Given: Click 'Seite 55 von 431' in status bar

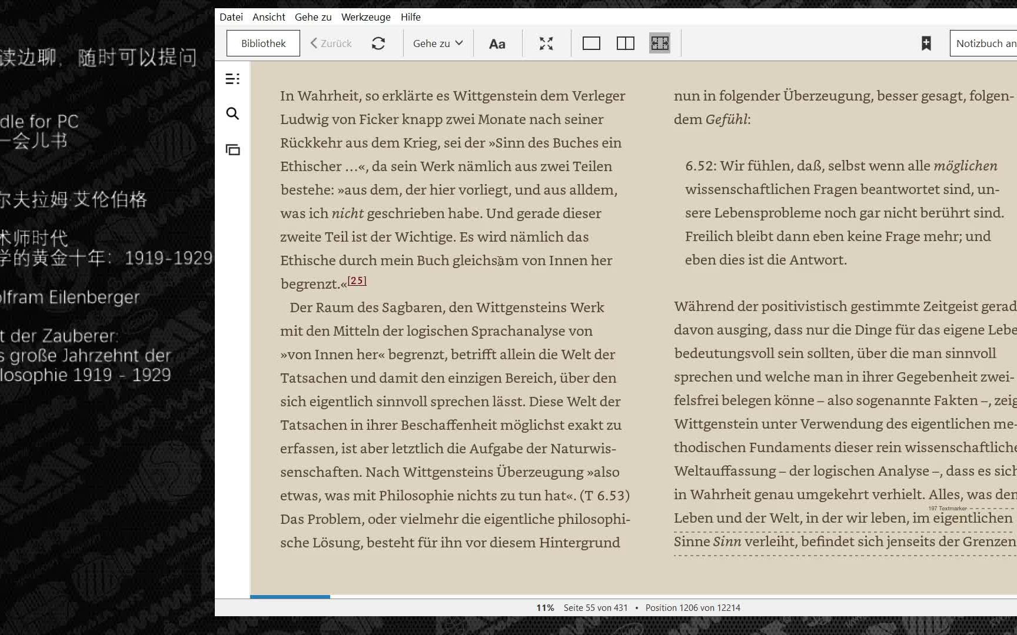Looking at the screenshot, I should coord(596,608).
